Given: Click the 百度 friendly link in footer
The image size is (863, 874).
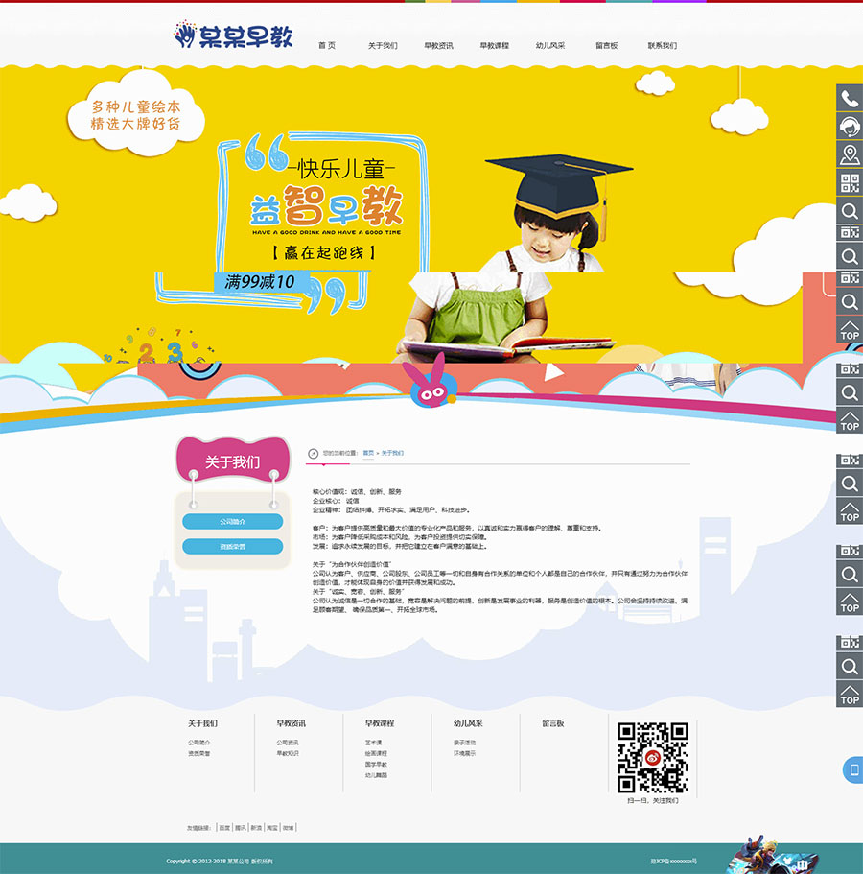Looking at the screenshot, I should coord(224,827).
